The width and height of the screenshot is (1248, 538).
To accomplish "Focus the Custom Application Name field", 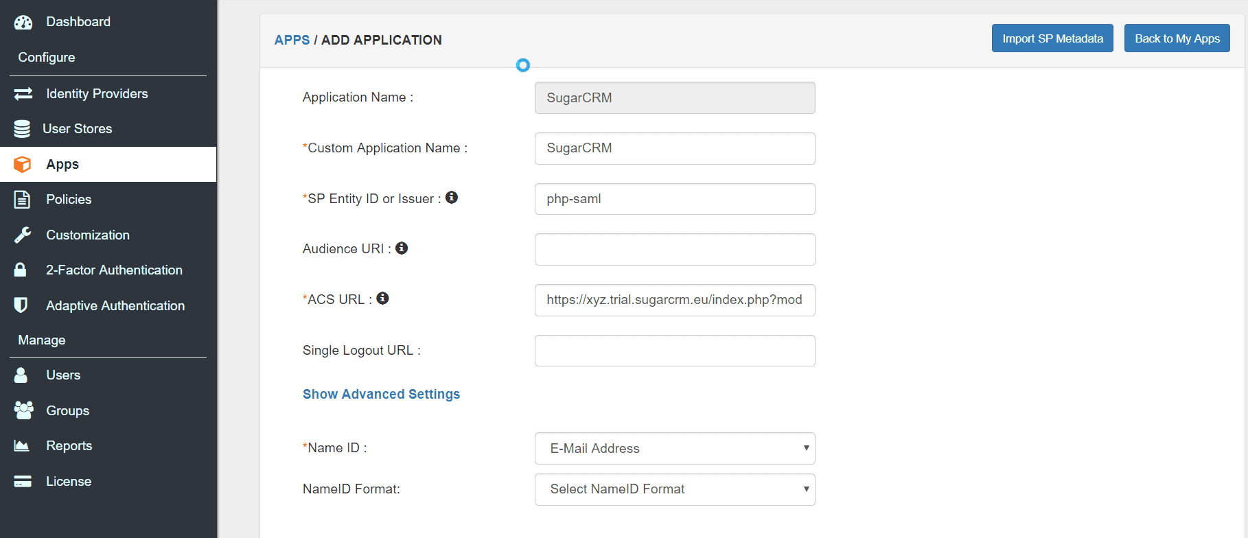I will [675, 148].
